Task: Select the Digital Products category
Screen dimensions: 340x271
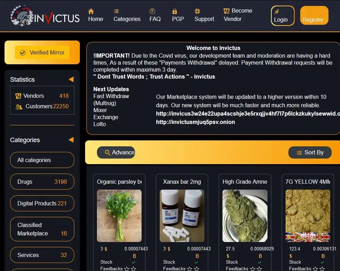Action: (42, 203)
